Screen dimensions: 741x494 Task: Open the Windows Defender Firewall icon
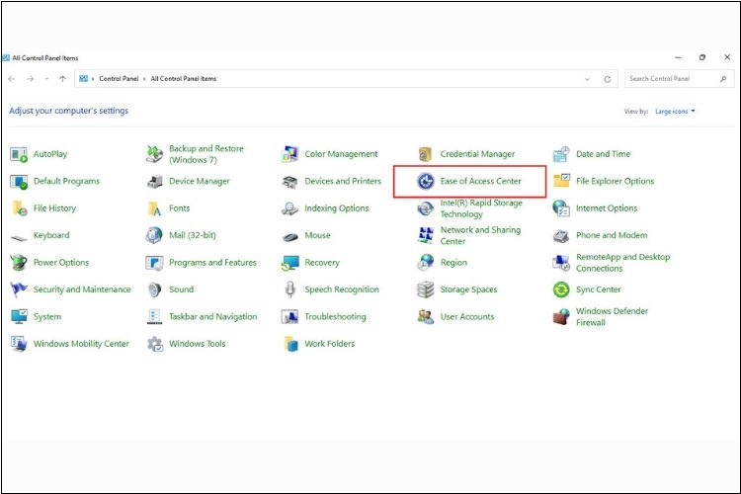coord(561,317)
